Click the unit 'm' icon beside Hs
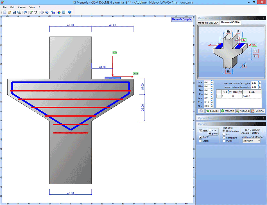Viewport: 267px width, 205px height. (x=212, y=82)
